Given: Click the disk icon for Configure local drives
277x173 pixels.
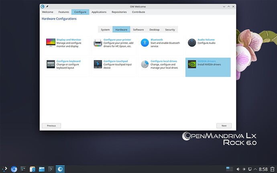Looking at the screenshot, I should pyautogui.click(x=145, y=64).
